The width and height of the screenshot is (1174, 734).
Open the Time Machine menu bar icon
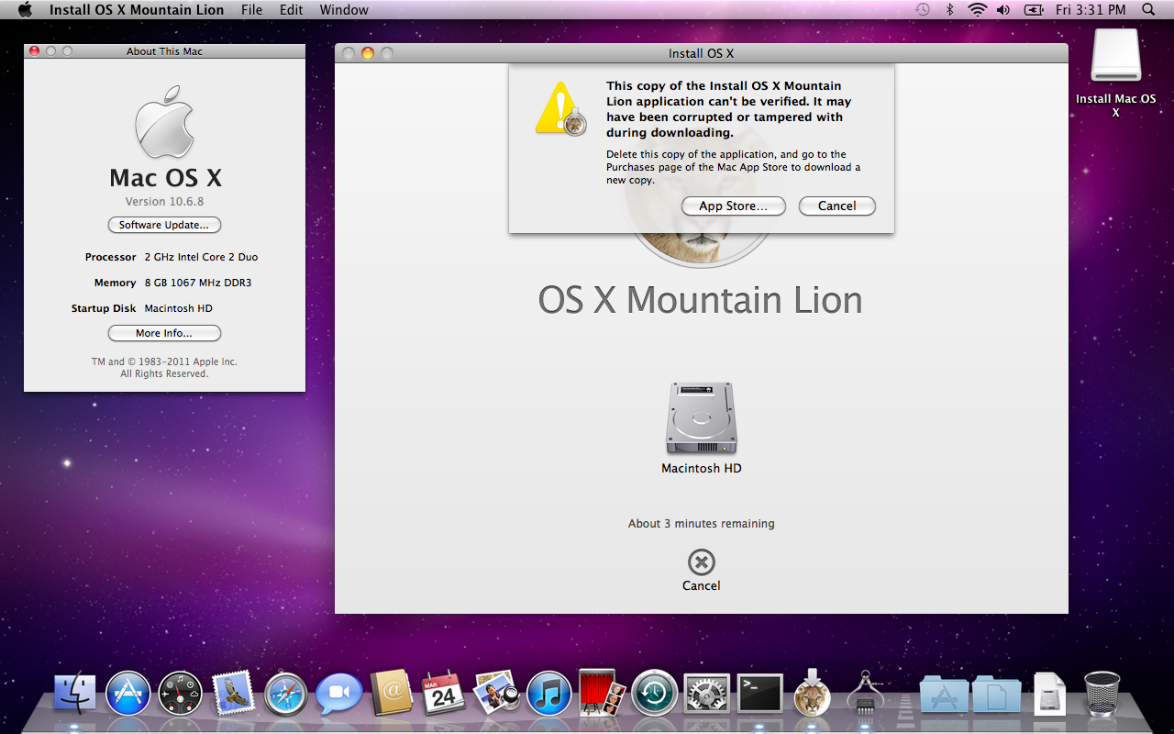click(923, 10)
